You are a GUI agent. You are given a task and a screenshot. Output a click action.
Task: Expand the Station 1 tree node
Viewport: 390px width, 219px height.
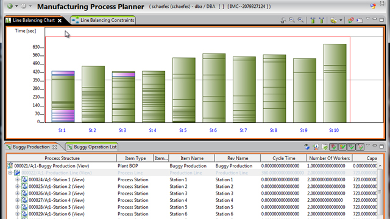pyautogui.click(x=18, y=179)
